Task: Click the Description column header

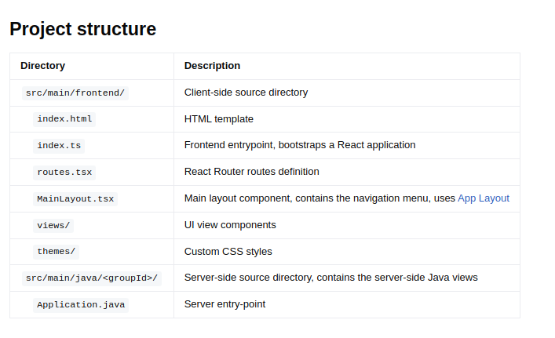Action: click(212, 66)
